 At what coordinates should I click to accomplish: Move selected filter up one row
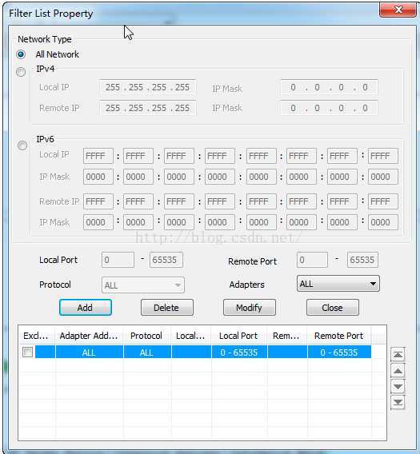point(398,371)
